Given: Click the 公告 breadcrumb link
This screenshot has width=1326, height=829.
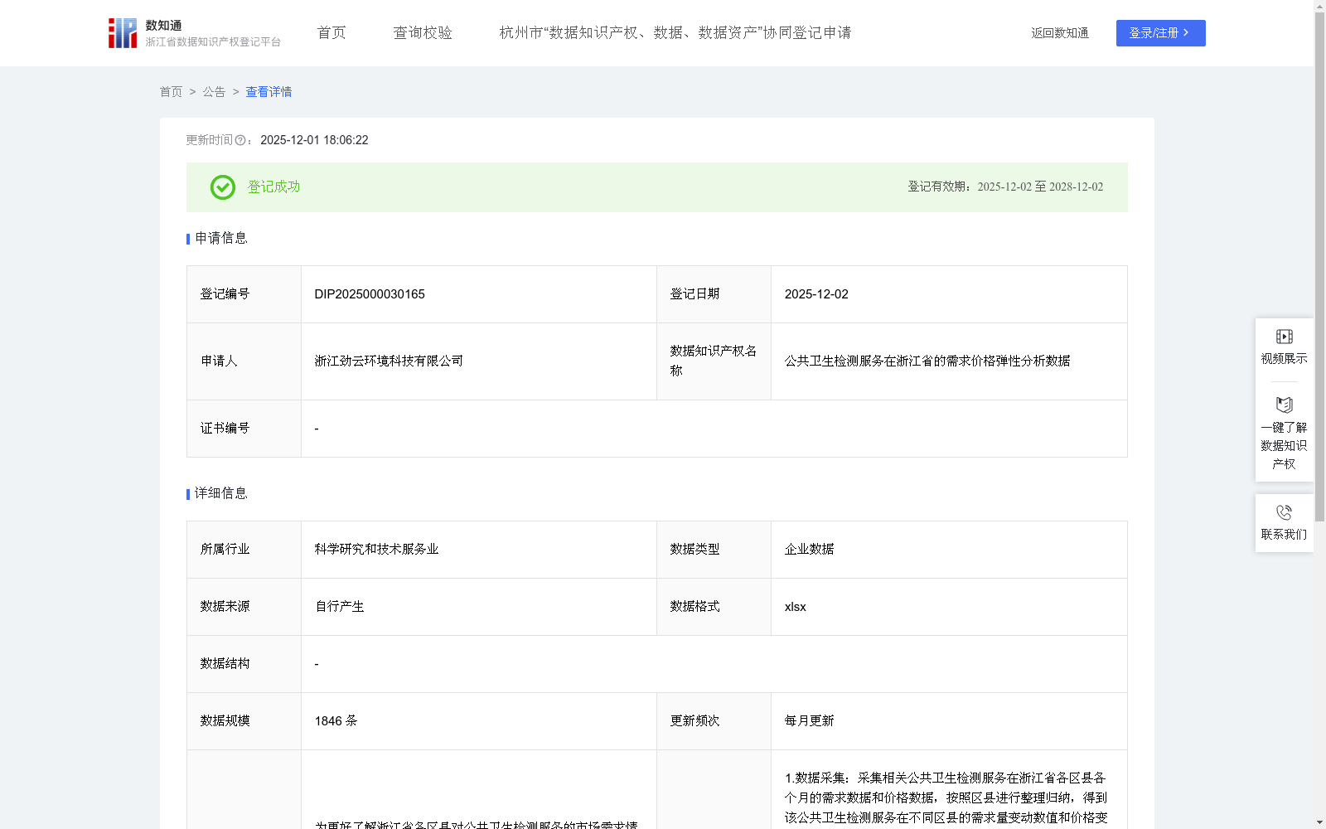Looking at the screenshot, I should [x=214, y=92].
